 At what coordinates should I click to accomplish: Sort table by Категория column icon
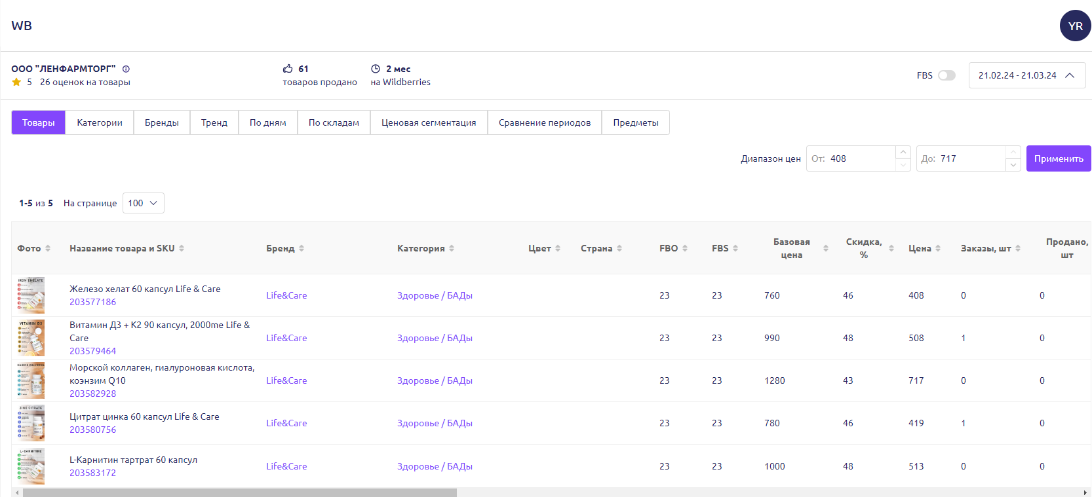pos(452,248)
